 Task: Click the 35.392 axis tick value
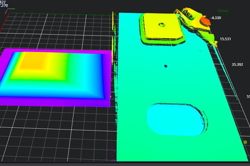[x=237, y=65]
